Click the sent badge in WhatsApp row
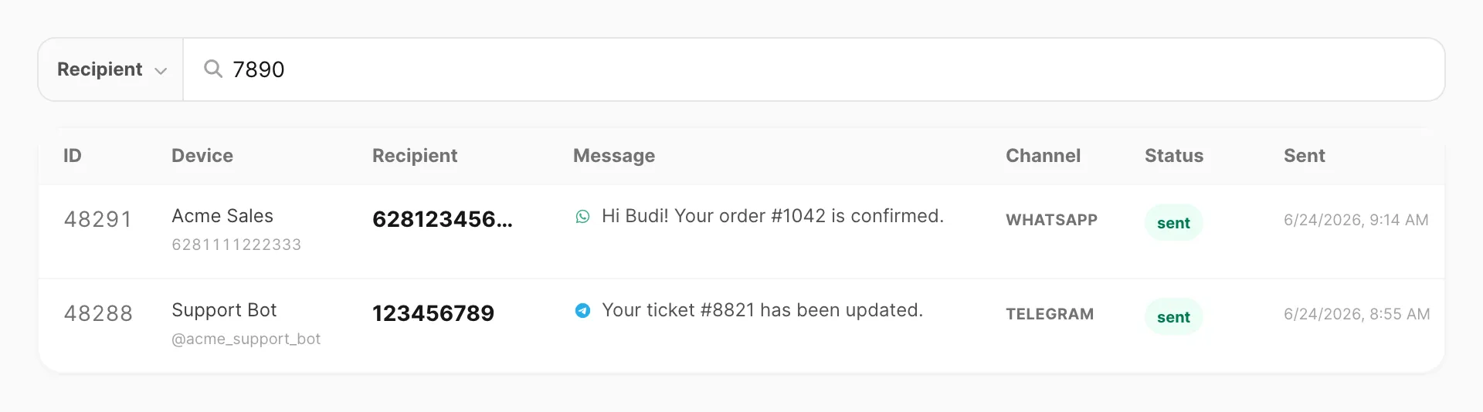 coord(1173,223)
